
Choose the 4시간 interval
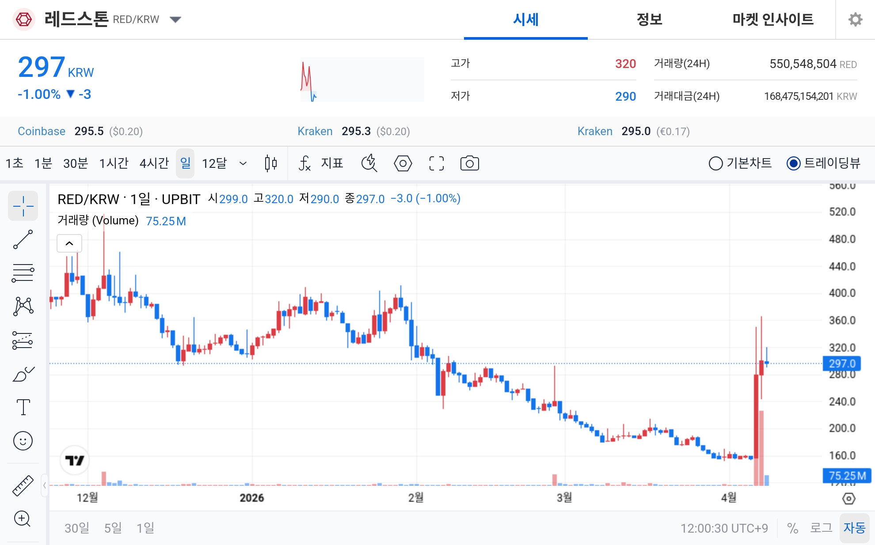coord(154,163)
